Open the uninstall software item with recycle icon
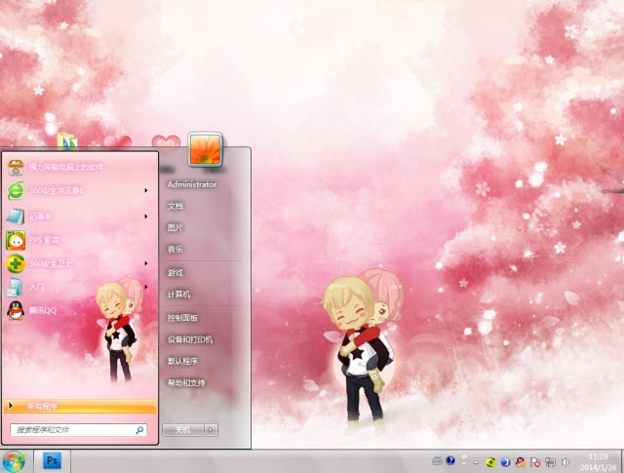 tap(80, 167)
